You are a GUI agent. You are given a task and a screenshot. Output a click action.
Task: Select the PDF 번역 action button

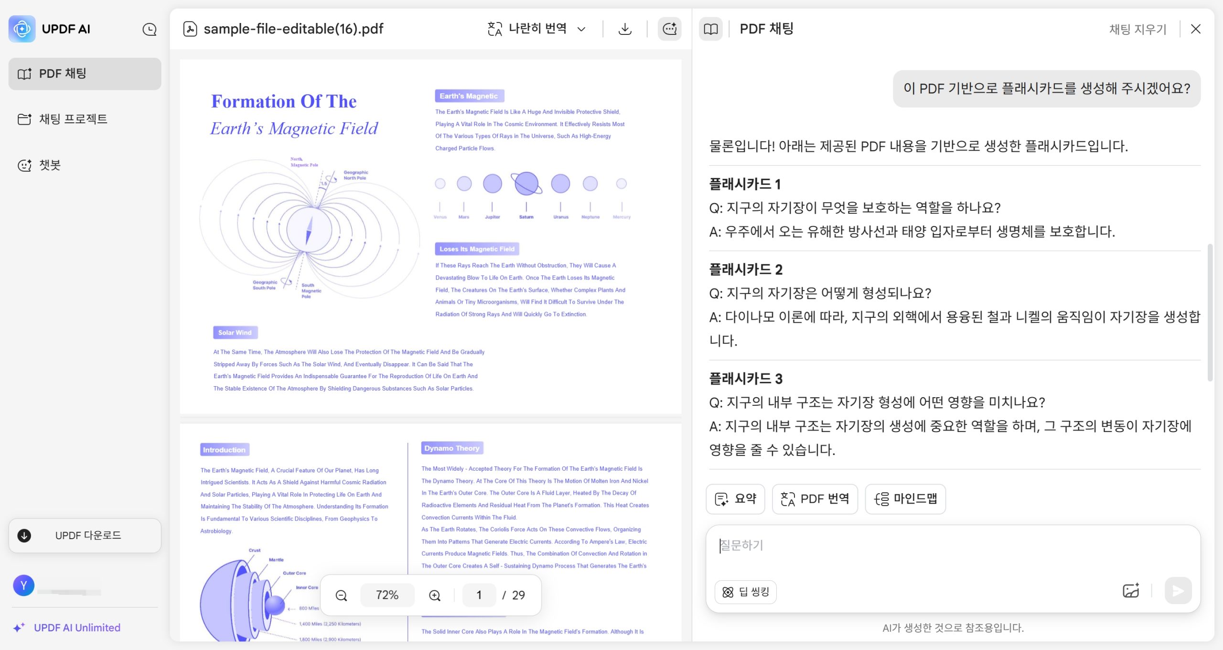815,499
